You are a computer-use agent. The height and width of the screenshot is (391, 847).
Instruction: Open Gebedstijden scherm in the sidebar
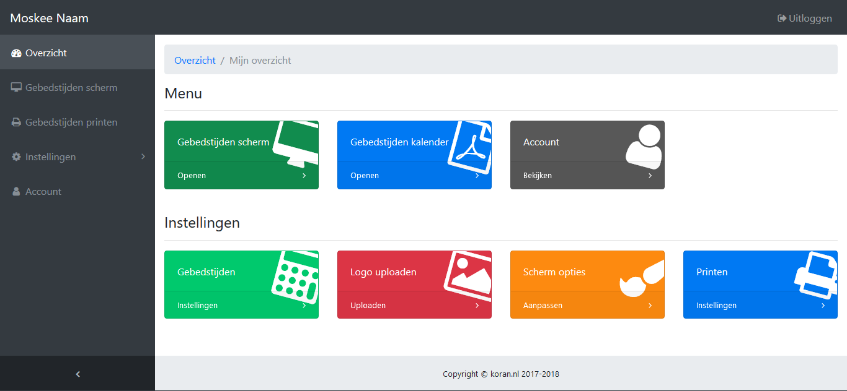click(x=71, y=88)
